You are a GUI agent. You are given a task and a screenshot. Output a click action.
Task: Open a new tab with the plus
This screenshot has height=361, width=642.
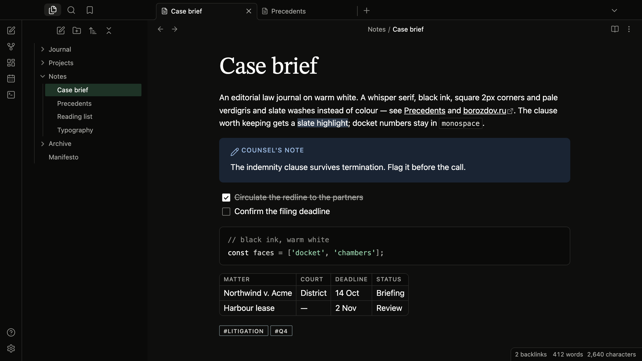(367, 11)
